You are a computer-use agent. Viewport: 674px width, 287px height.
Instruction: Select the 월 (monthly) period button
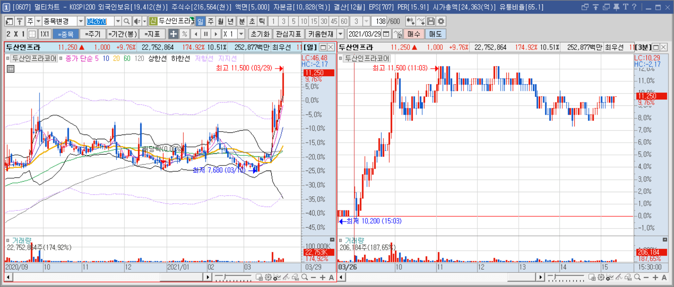[221, 21]
